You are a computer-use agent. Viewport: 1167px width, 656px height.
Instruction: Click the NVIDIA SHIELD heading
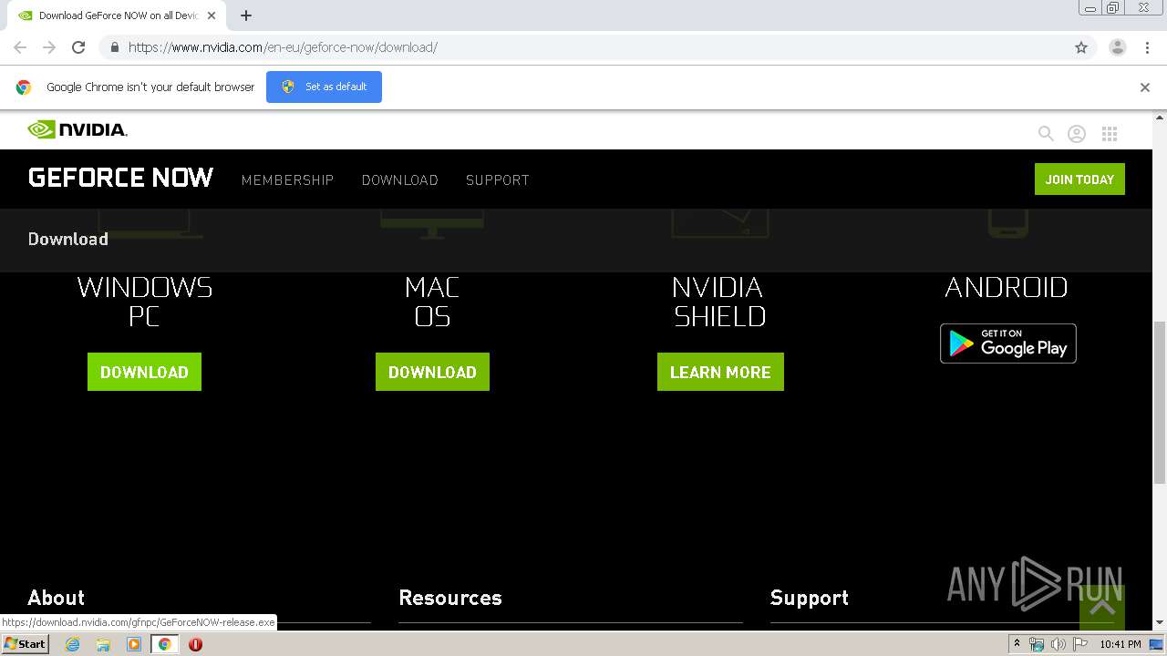coord(719,302)
